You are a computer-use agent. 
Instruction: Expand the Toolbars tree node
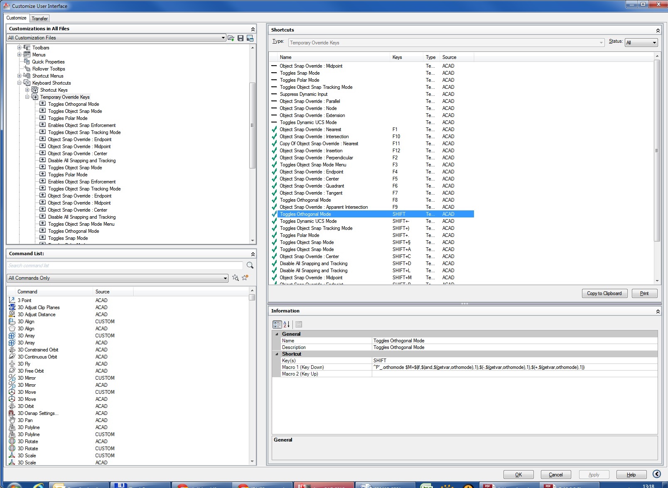tap(19, 48)
